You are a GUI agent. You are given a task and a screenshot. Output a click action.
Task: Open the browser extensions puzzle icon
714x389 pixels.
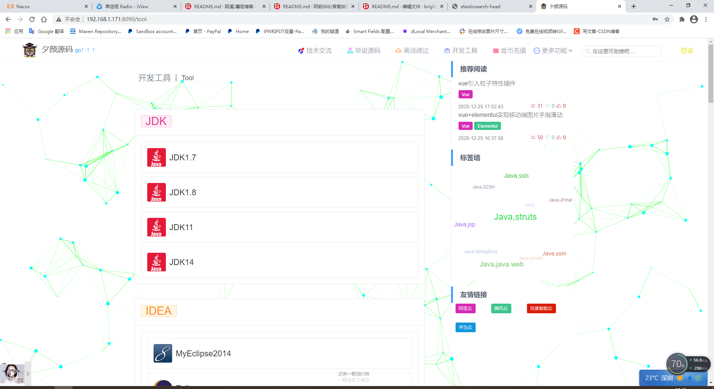coord(682,19)
